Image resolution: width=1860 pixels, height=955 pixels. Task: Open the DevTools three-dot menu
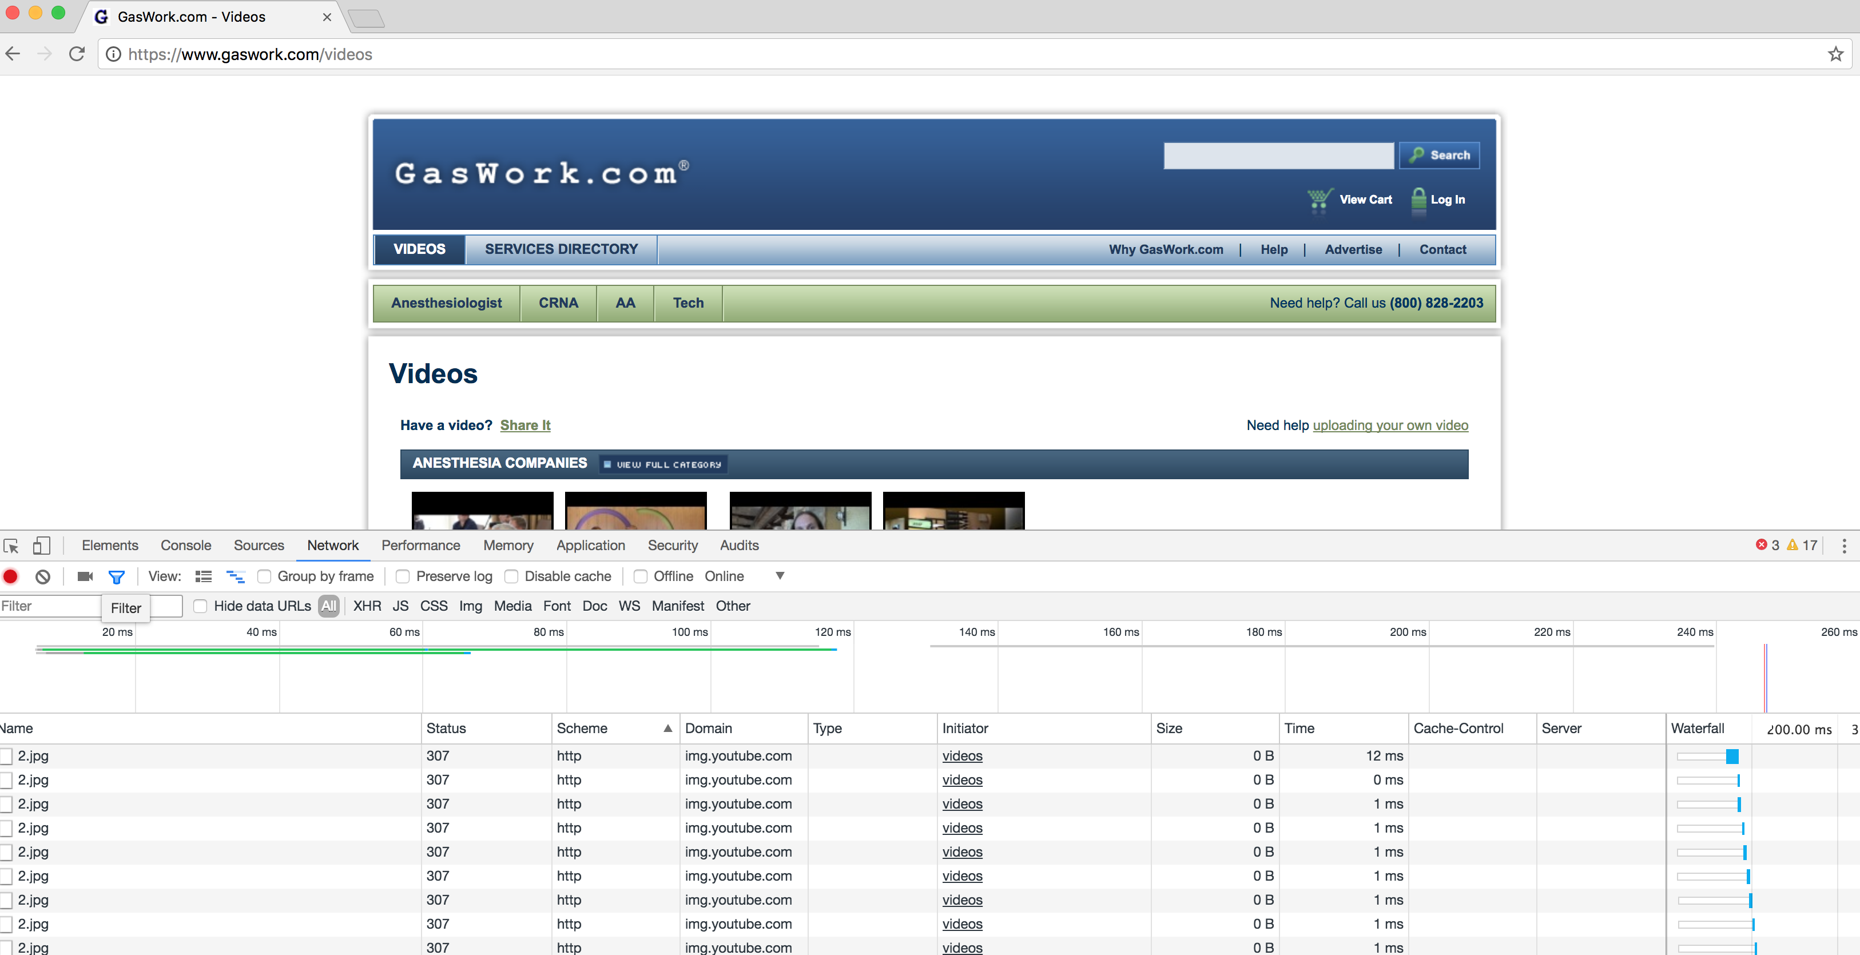tap(1843, 546)
